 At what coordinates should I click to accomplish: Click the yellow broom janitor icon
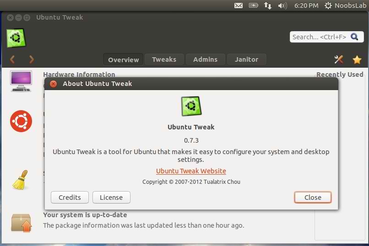coord(20,180)
